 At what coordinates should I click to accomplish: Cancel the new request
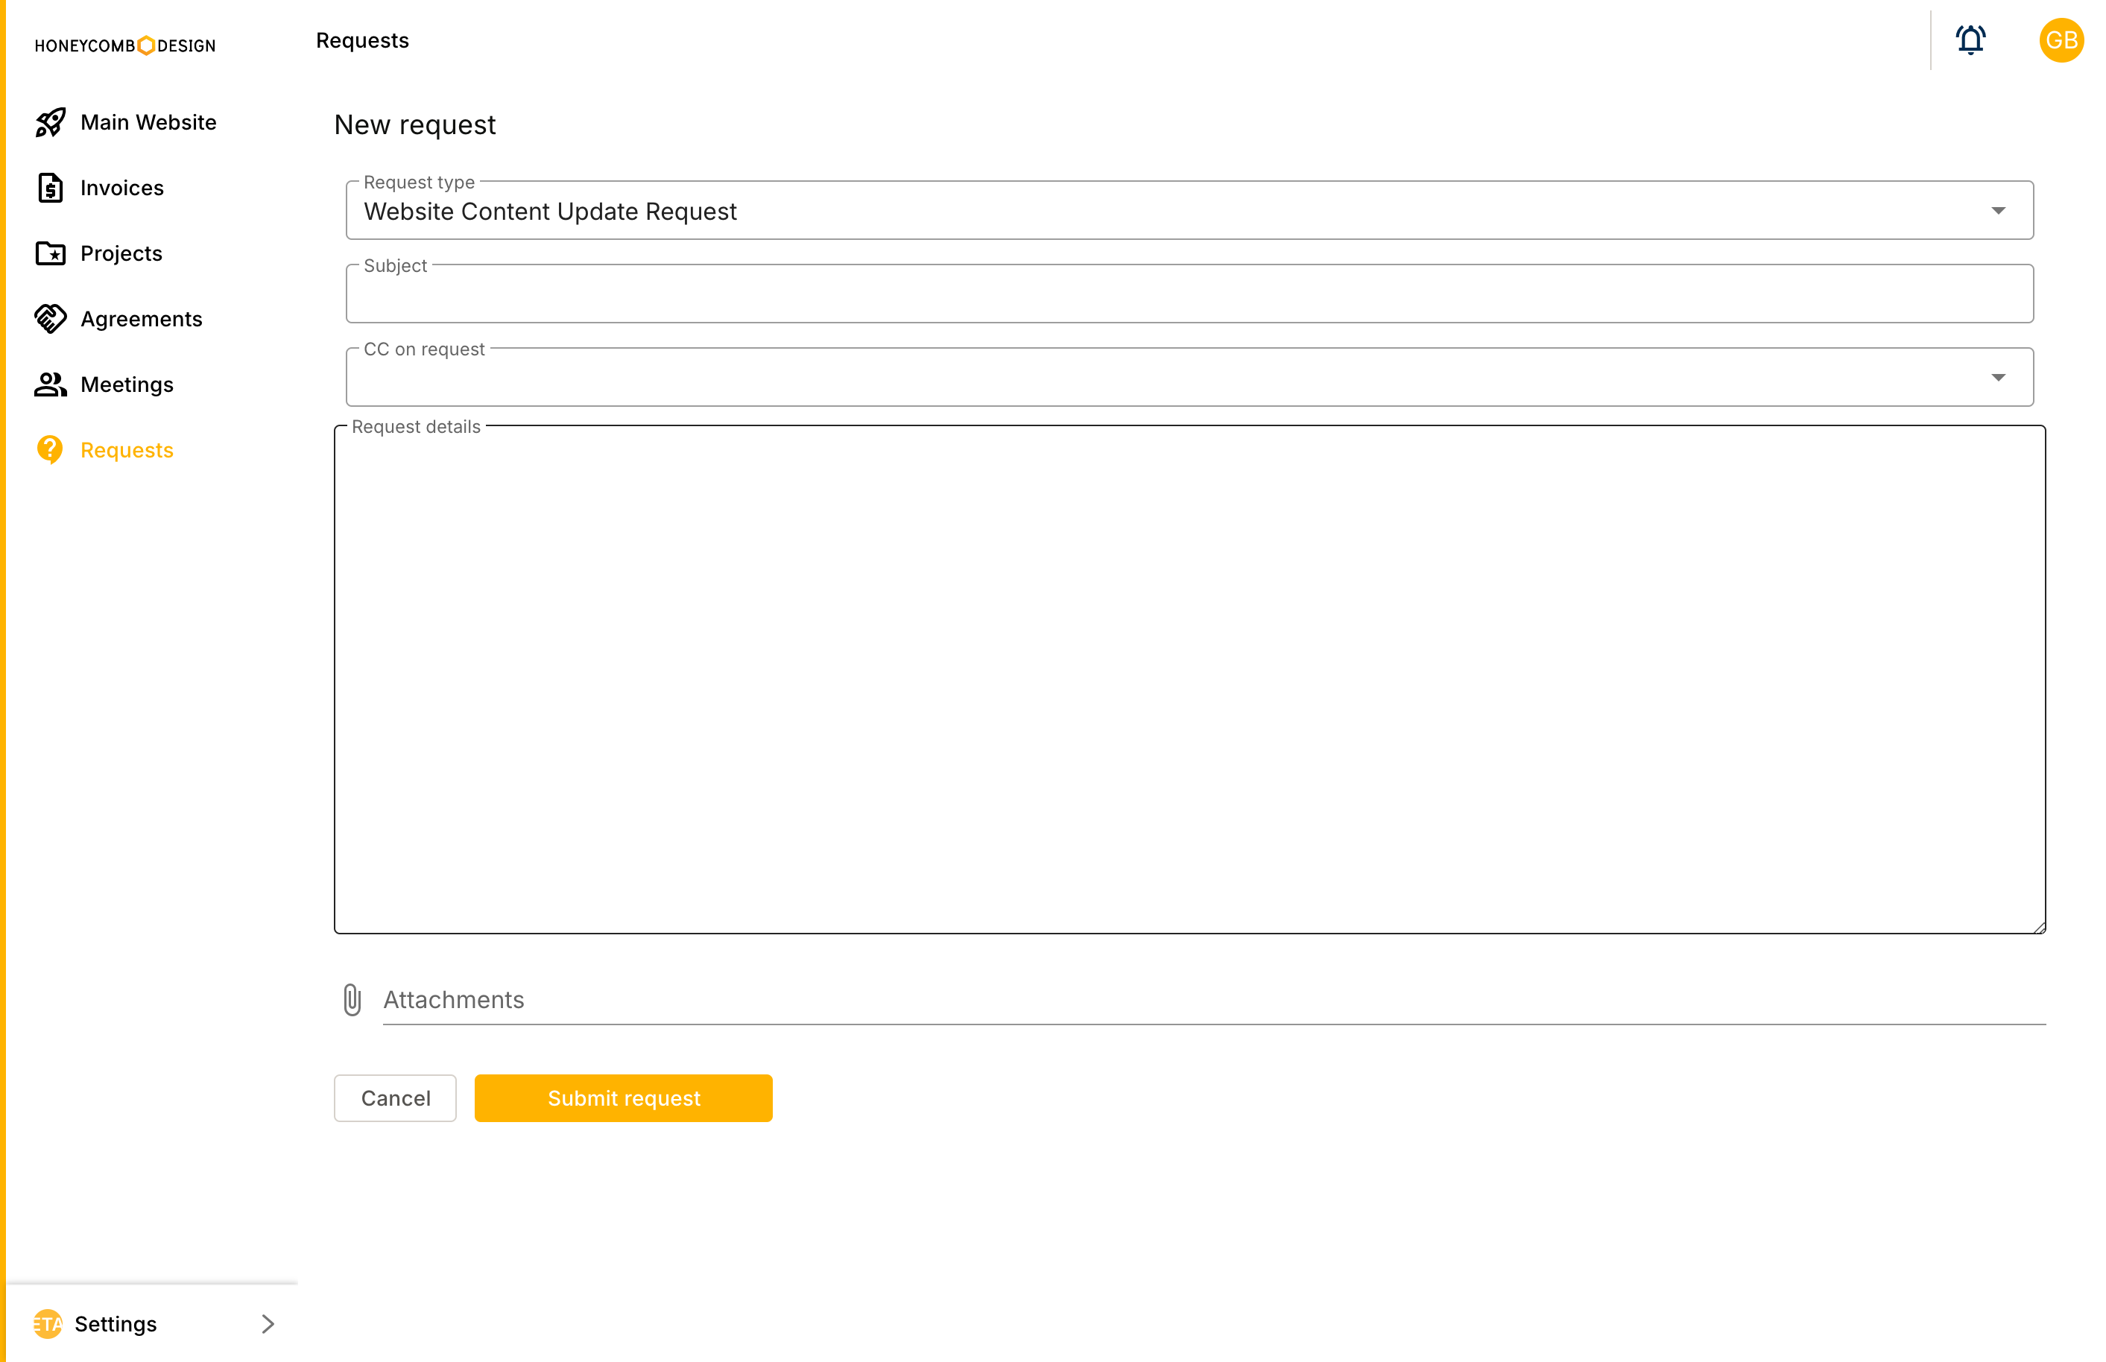[x=396, y=1097]
